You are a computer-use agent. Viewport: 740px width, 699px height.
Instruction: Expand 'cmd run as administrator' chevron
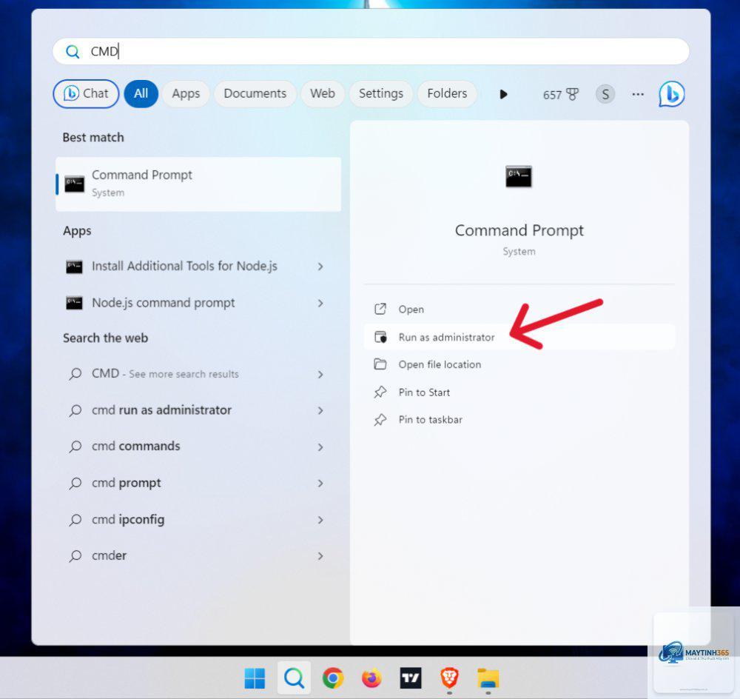(320, 411)
